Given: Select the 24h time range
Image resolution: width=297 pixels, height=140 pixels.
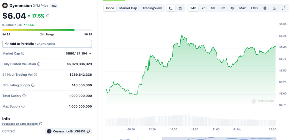Looking at the screenshot, I should click(193, 8).
